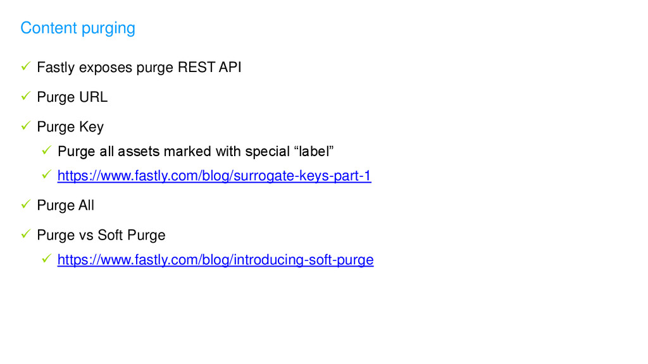Click checkmark beside surrogate keys link
This screenshot has height=364, width=648.
click(x=46, y=174)
